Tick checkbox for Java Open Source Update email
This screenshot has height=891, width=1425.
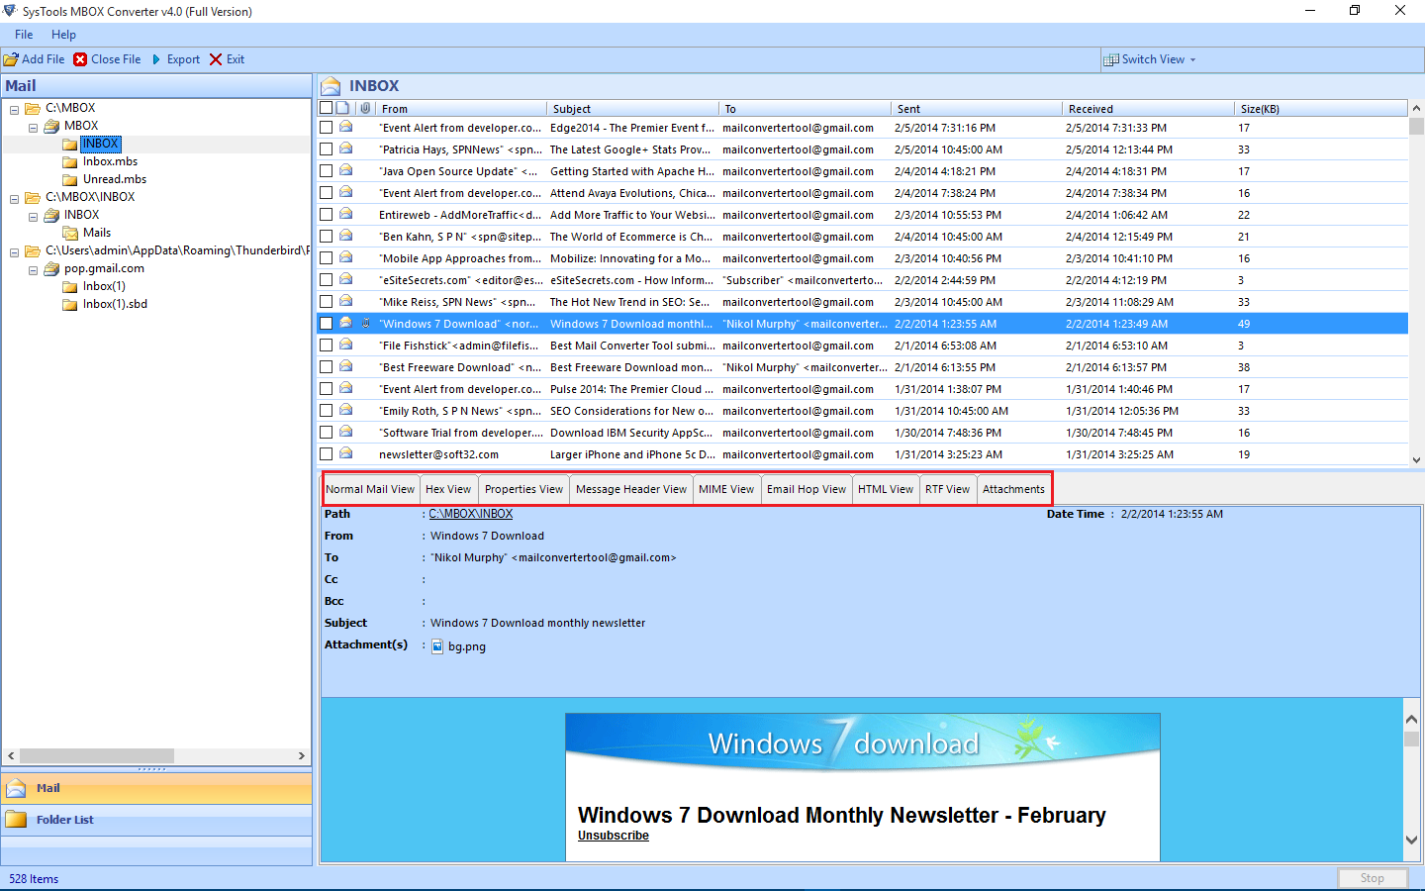pyautogui.click(x=327, y=171)
